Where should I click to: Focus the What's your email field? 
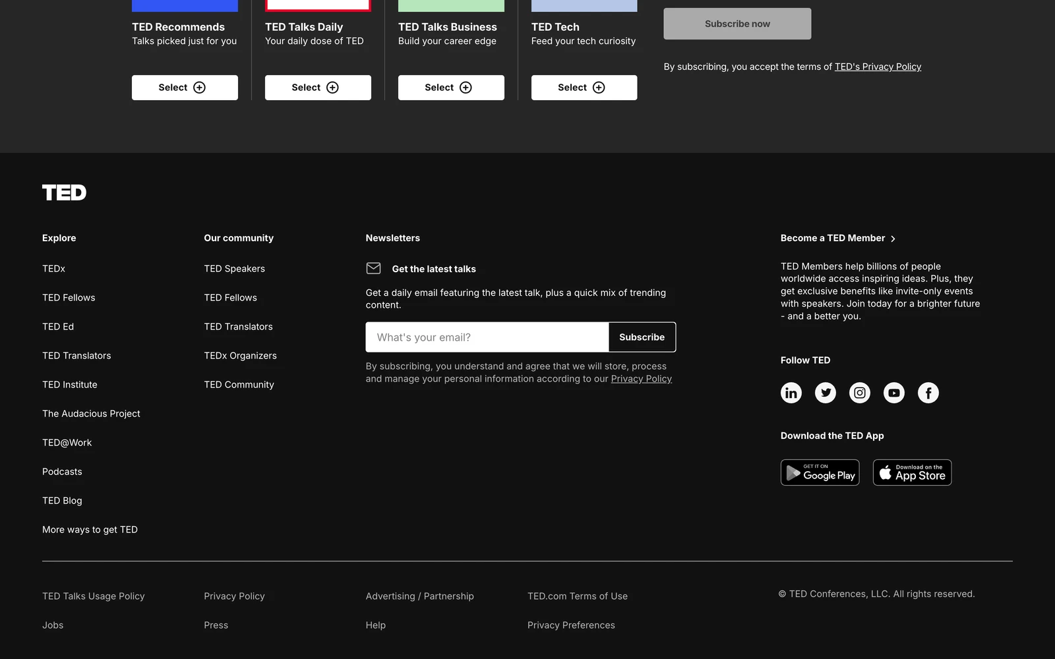click(x=487, y=337)
